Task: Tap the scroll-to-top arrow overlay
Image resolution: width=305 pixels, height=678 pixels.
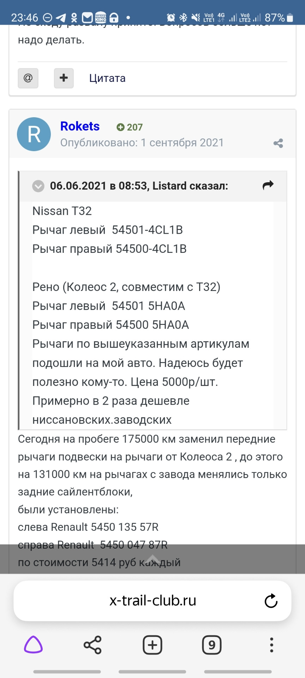Action: pyautogui.click(x=152, y=560)
